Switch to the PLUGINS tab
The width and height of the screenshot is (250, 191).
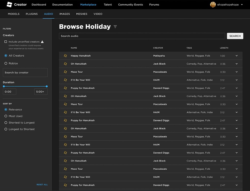[32, 14]
